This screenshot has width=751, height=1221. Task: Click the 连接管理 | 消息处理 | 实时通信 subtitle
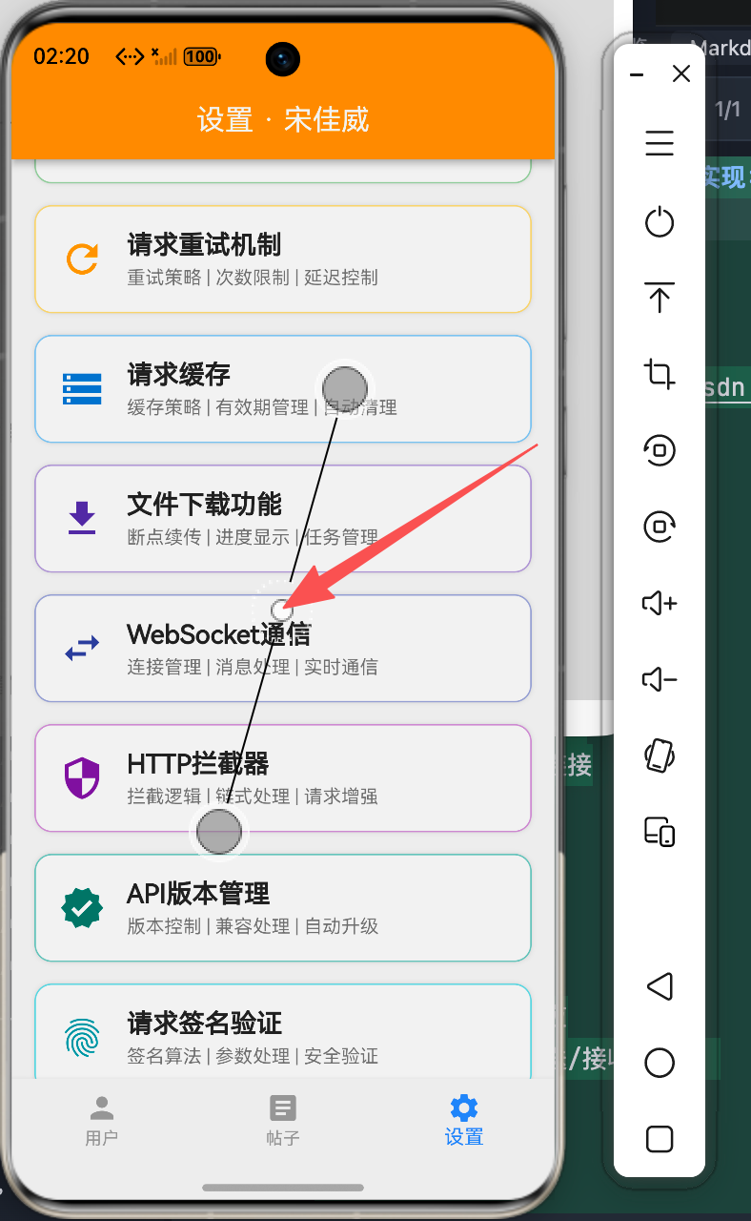pyautogui.click(x=253, y=667)
